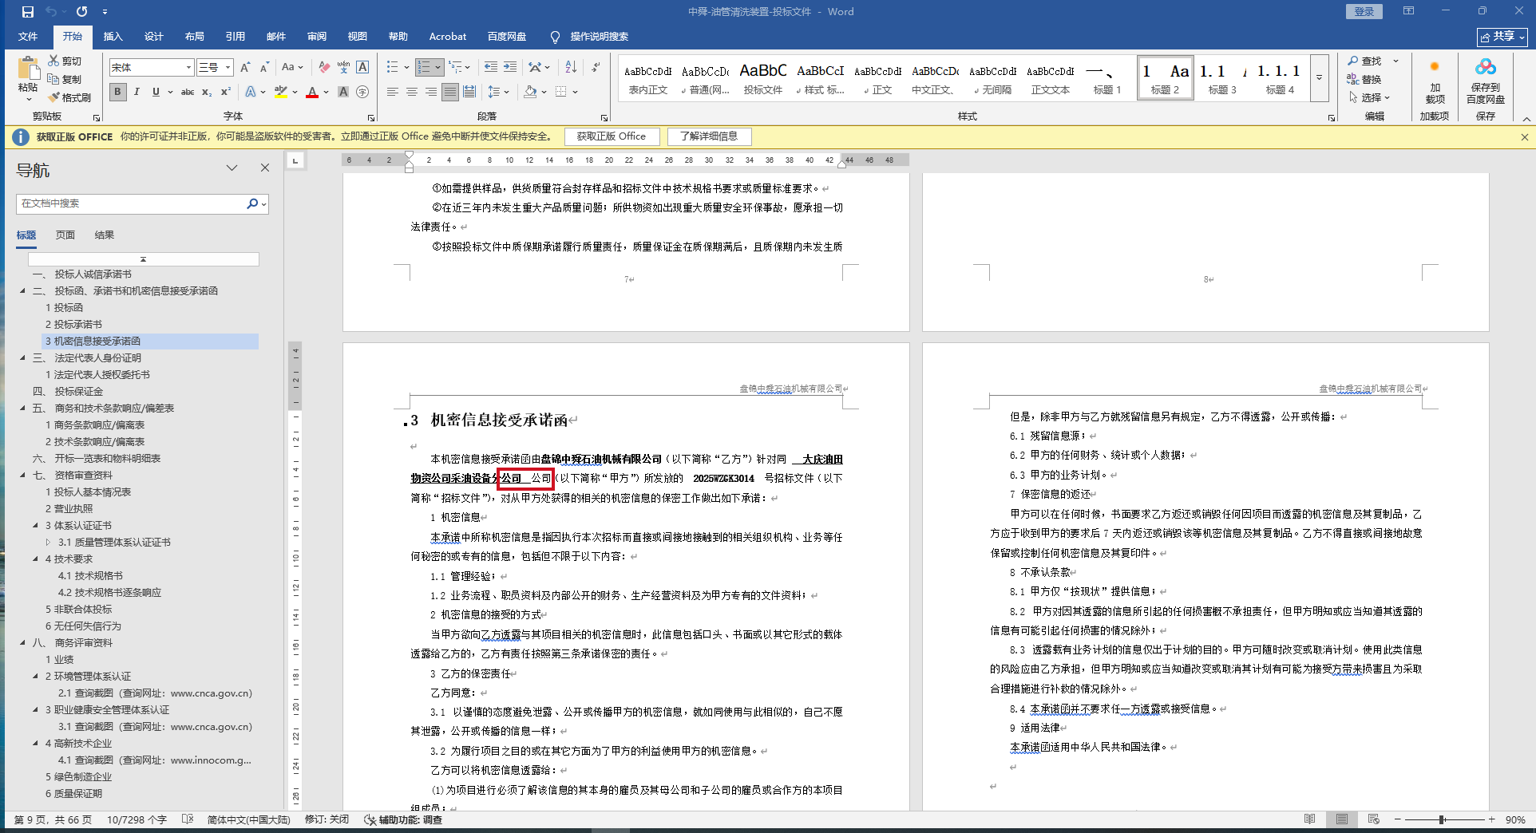The height and width of the screenshot is (833, 1536).
Task: Toggle strikethrough formatting
Action: [188, 92]
